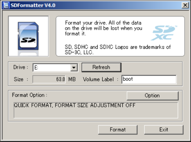This screenshot has height=142, width=191.
Task: Click the 'Volume Label' label text
Action: [x=98, y=79]
